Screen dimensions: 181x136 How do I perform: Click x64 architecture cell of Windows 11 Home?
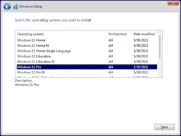[110, 40]
